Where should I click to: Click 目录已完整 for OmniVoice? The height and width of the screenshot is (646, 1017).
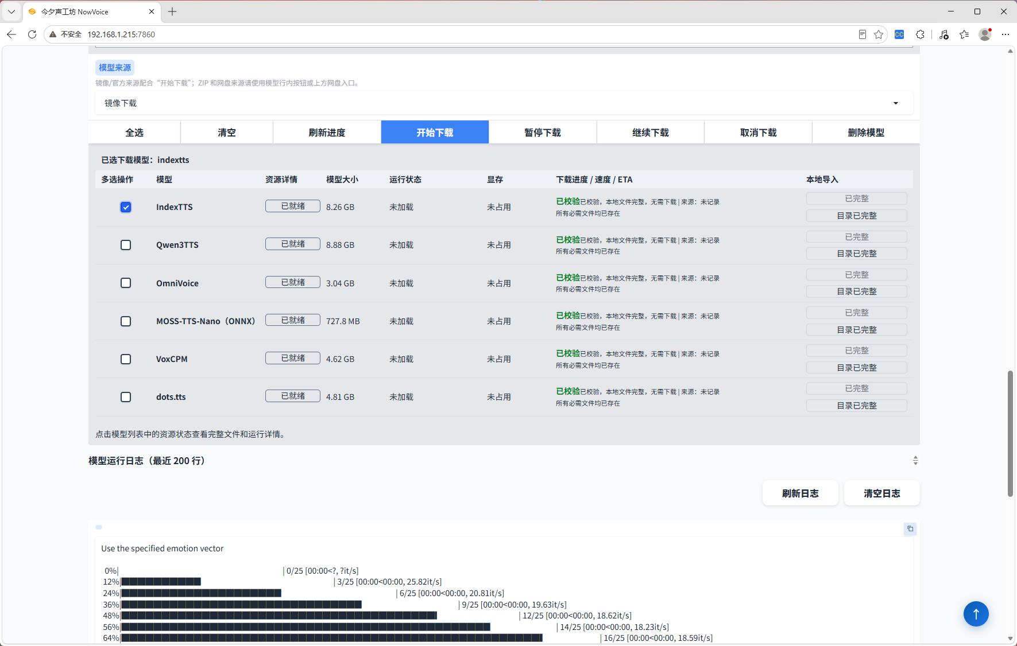857,291
